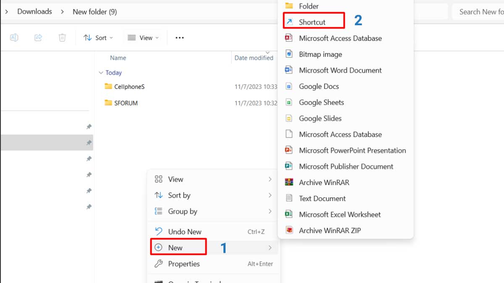Image resolution: width=504 pixels, height=283 pixels.
Task: Click the Google Sheets icon
Action: 289,102
